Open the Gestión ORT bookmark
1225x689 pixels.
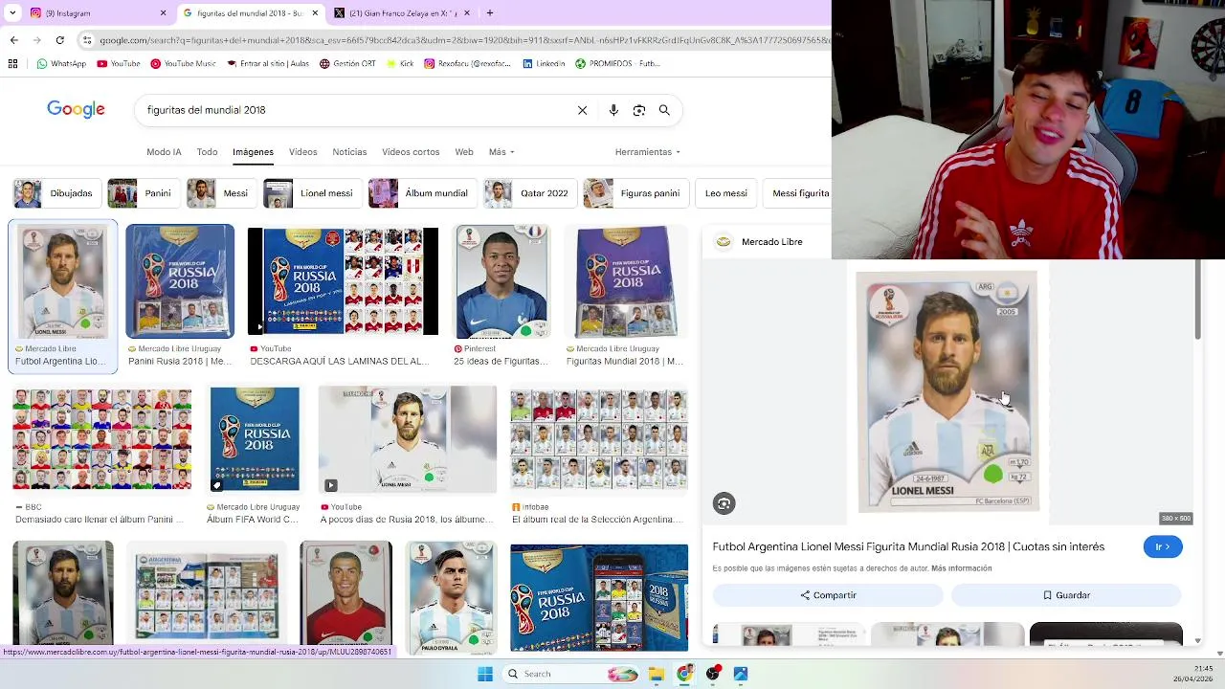(x=347, y=64)
